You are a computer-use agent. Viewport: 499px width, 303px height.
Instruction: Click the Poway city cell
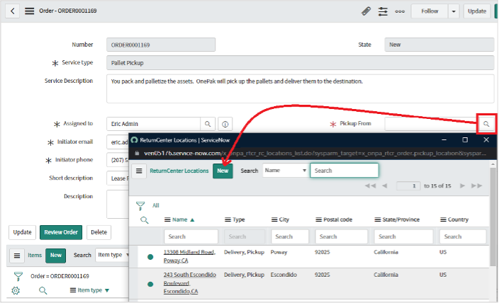coord(279,252)
